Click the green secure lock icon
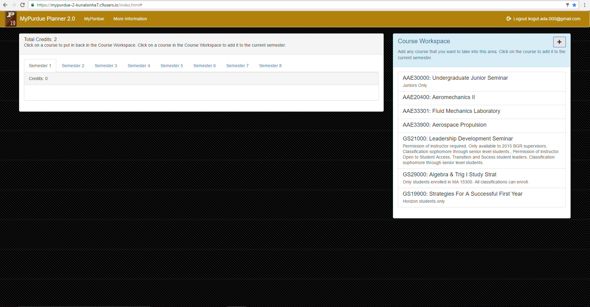Viewport: 590px width, 307px height. tap(33, 5)
